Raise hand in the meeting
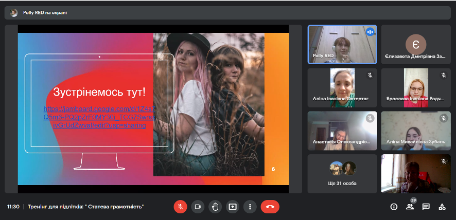Screen dimensions: 456x220 coord(215,207)
